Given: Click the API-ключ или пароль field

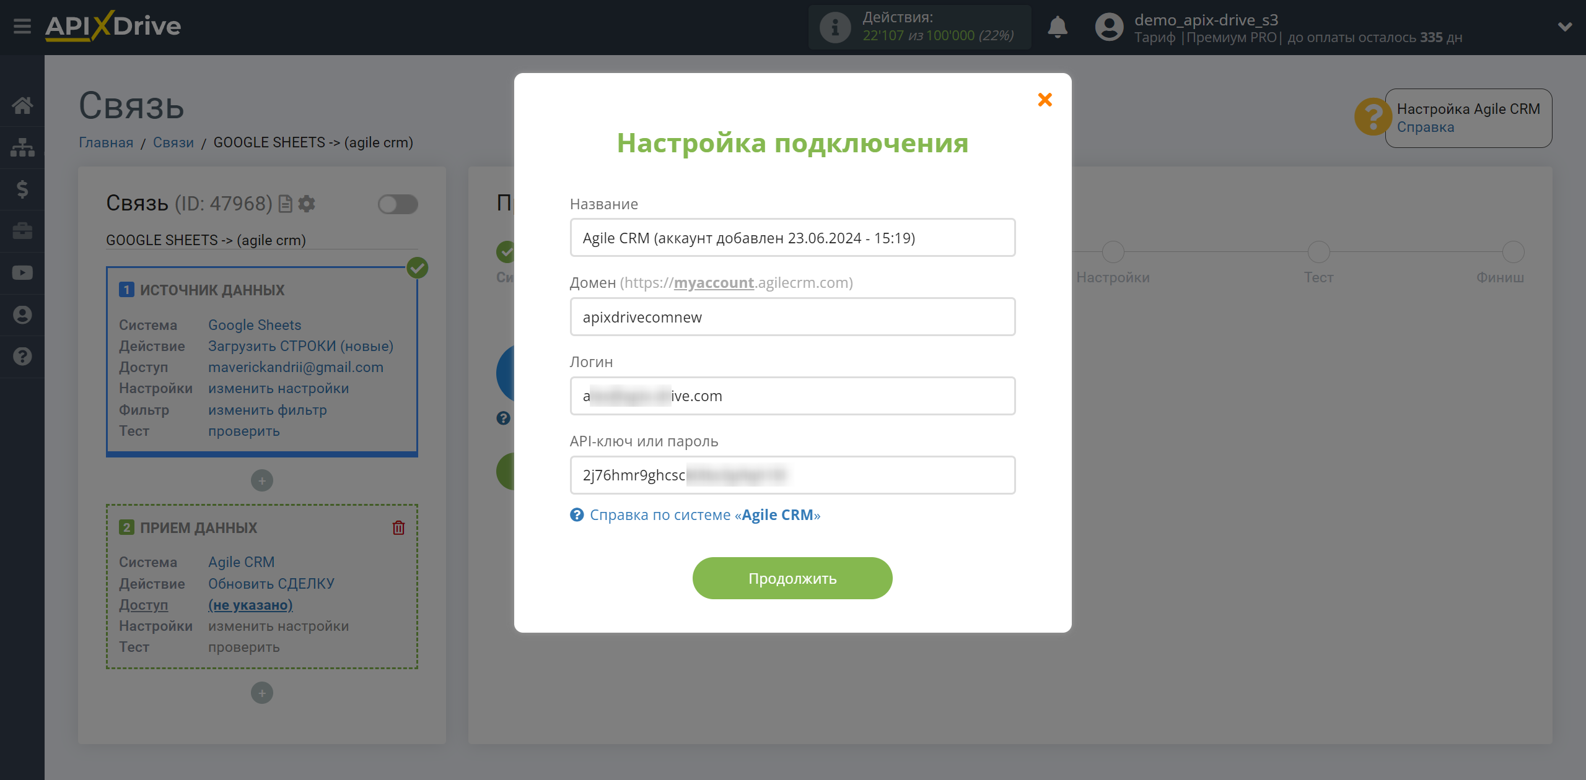Looking at the screenshot, I should pyautogui.click(x=792, y=475).
